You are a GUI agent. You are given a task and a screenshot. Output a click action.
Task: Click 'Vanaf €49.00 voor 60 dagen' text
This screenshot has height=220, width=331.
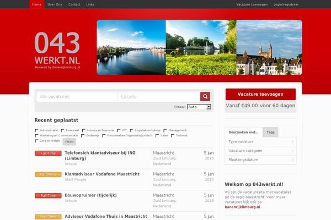tap(260, 106)
